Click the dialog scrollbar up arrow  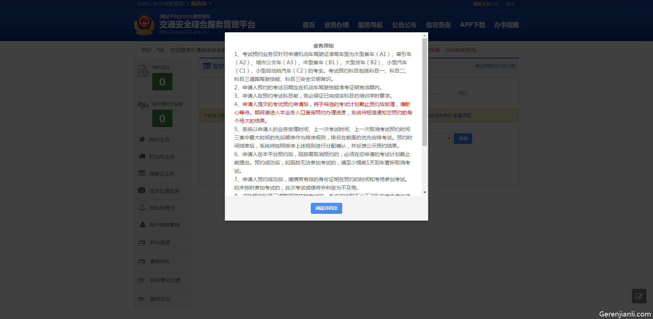click(x=425, y=36)
